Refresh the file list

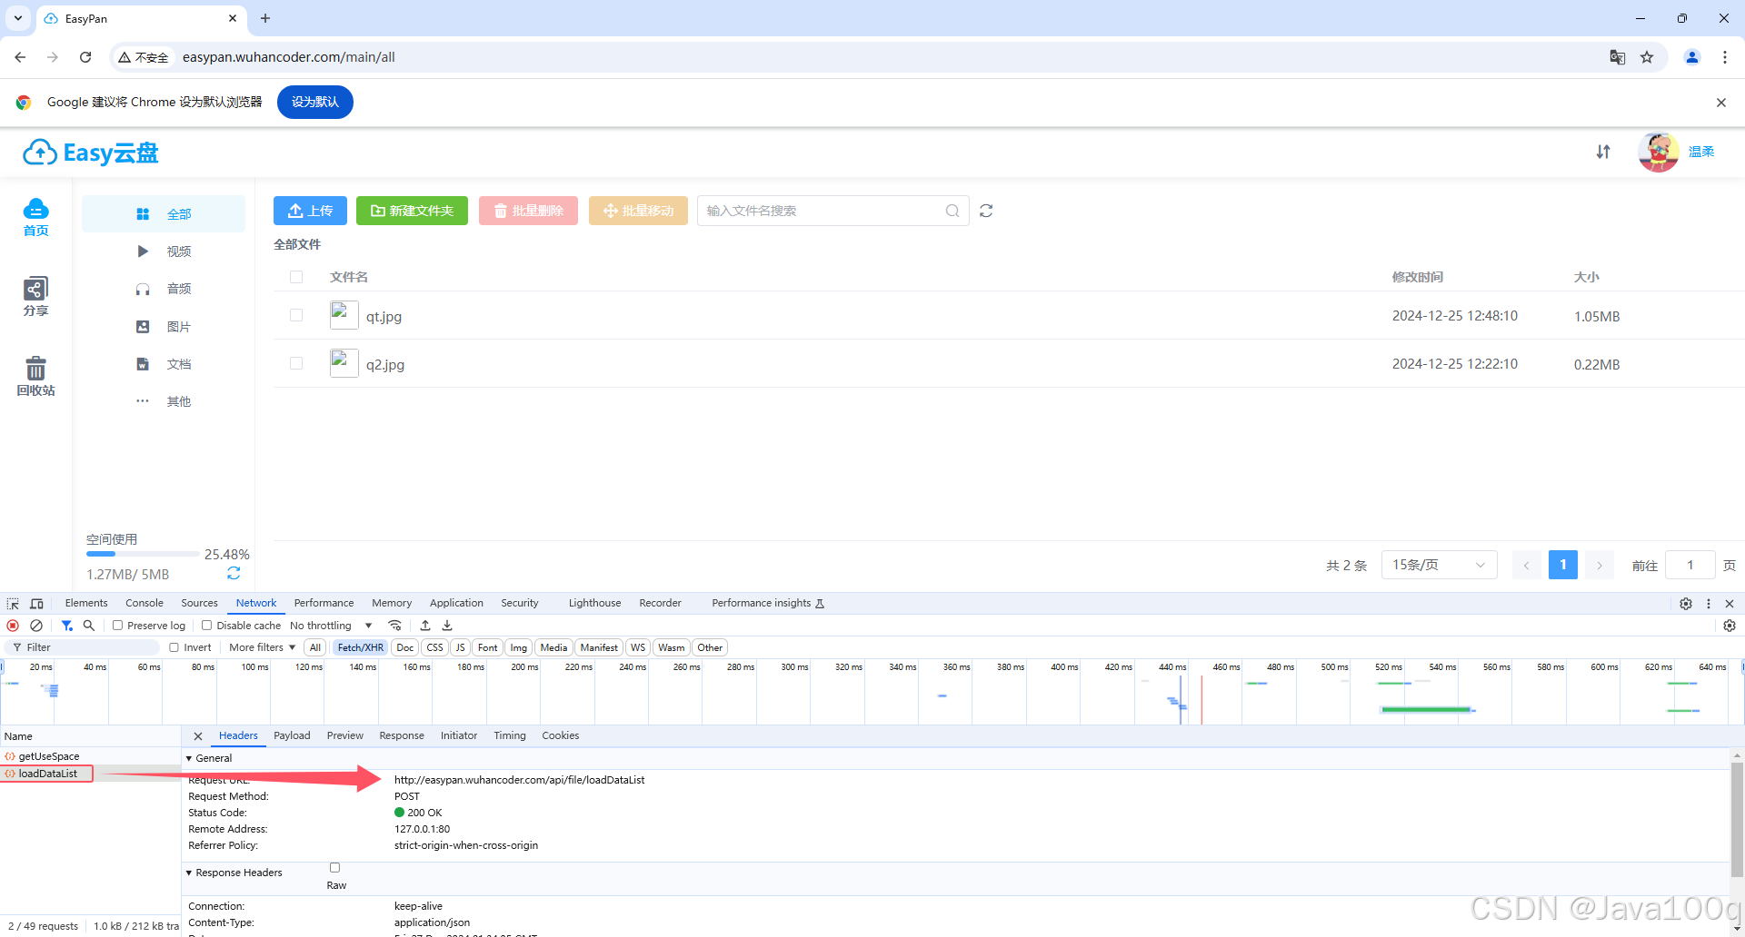(x=986, y=211)
